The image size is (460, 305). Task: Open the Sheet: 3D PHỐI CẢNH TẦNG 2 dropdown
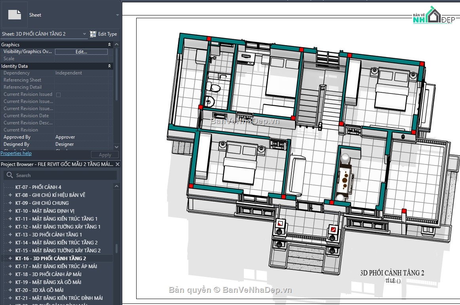point(44,34)
